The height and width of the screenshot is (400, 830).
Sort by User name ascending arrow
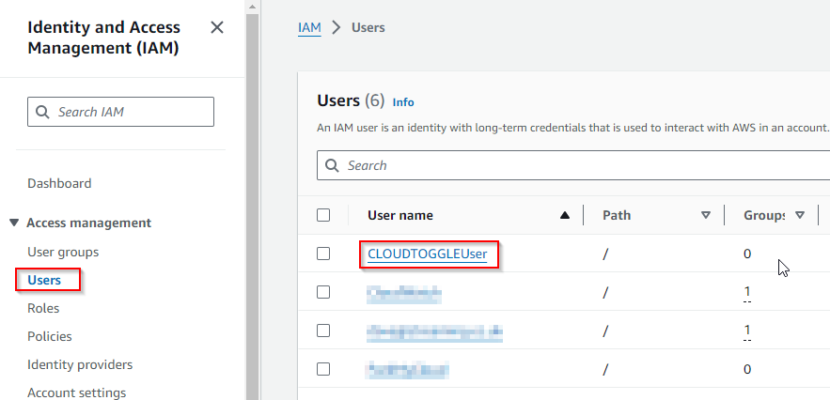tap(564, 215)
